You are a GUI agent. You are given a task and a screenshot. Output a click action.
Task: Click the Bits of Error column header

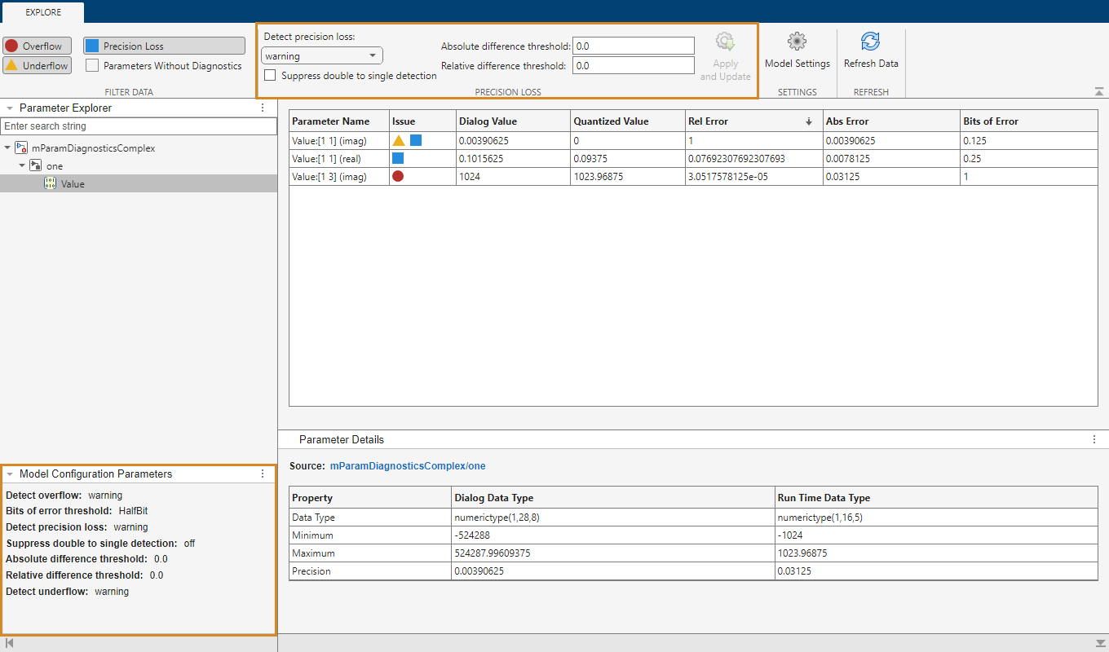click(x=1029, y=121)
